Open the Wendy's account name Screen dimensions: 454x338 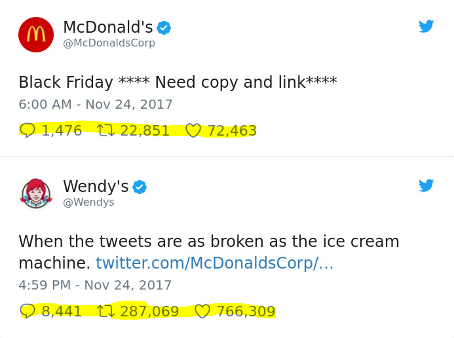pyautogui.click(x=96, y=187)
